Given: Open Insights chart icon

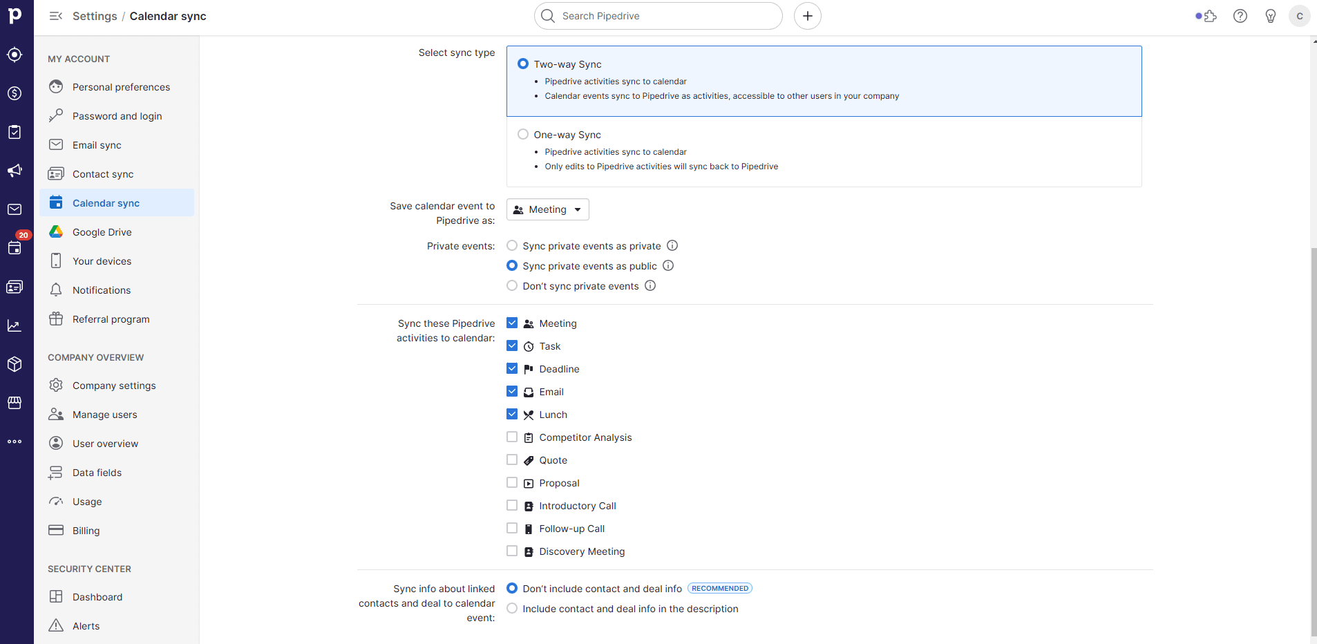Looking at the screenshot, I should 15,325.
